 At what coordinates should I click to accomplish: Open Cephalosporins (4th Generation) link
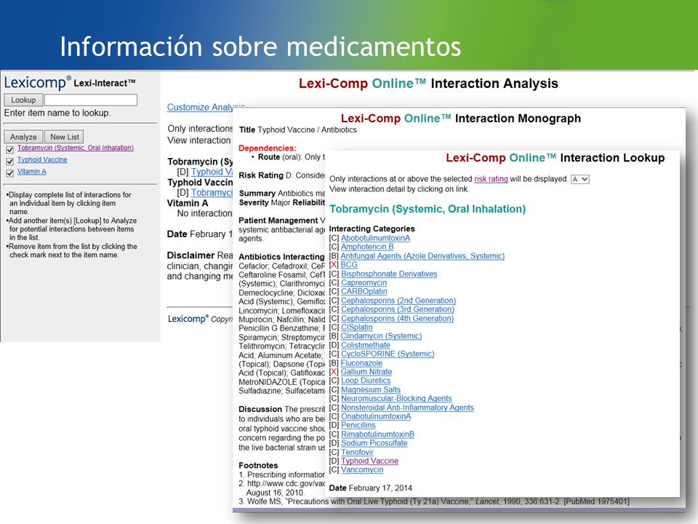pos(397,318)
